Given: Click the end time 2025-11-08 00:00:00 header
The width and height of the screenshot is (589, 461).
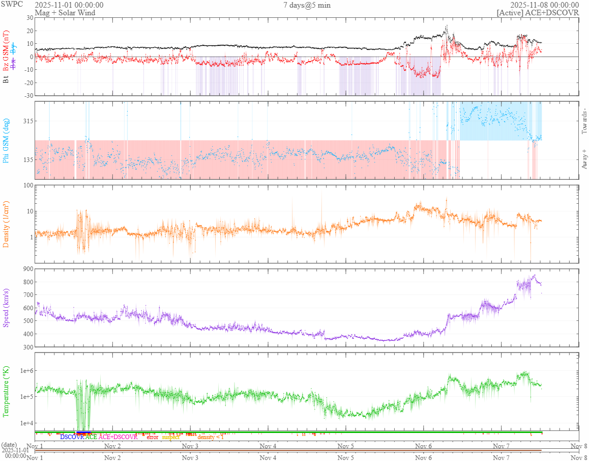Looking at the screenshot, I should (544, 5).
